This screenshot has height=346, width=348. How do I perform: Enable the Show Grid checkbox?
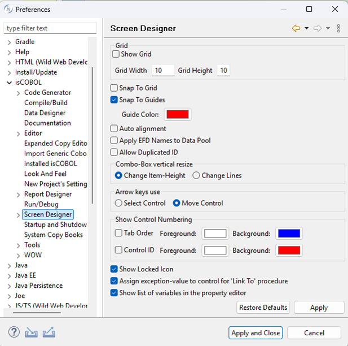pos(116,54)
